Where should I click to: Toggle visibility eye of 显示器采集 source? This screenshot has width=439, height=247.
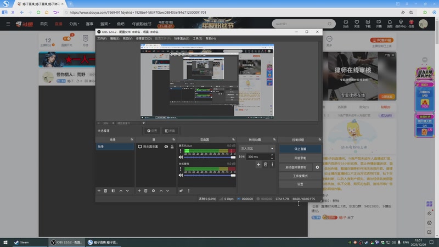click(x=166, y=147)
